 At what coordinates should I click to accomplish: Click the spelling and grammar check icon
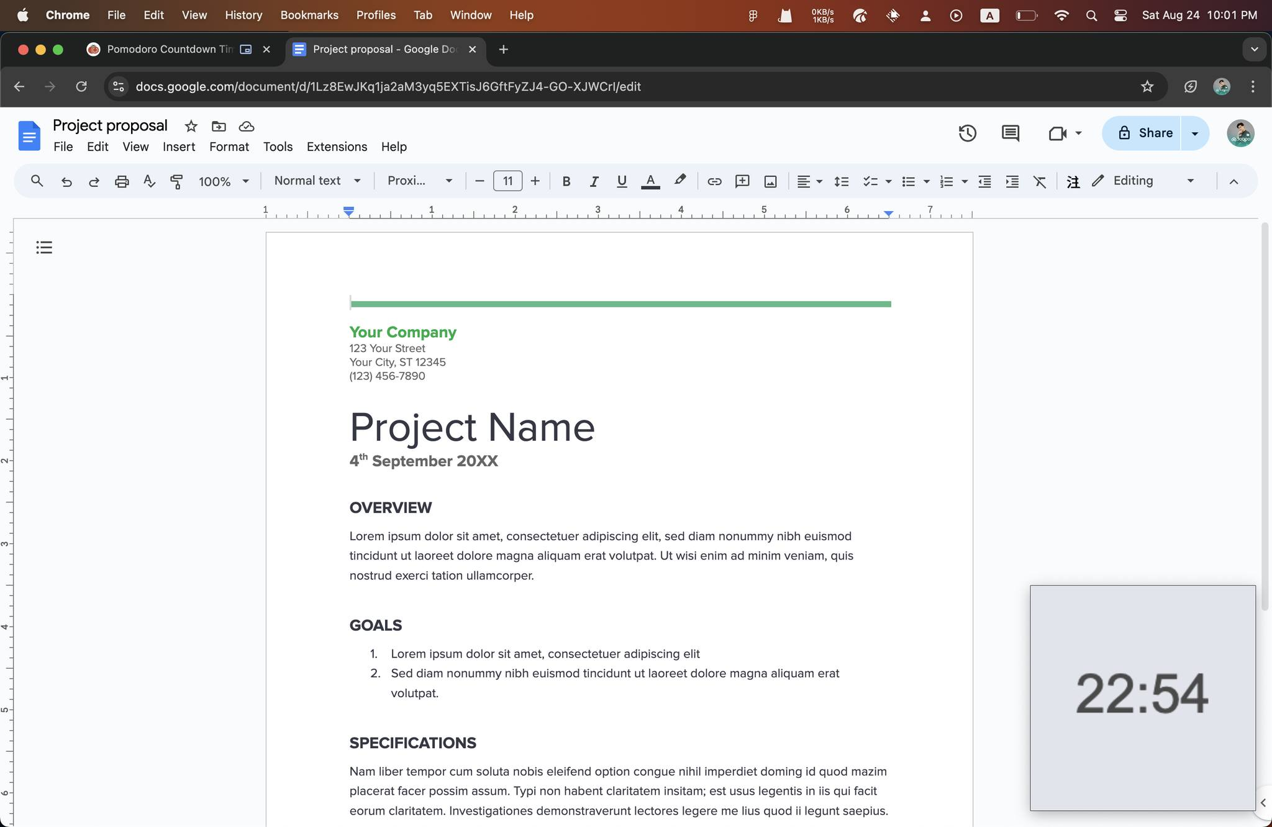point(149,181)
